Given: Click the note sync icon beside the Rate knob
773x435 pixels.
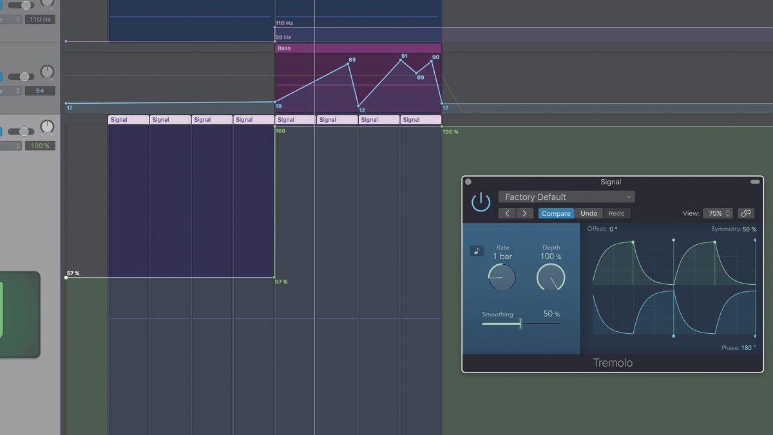Looking at the screenshot, I should coord(477,250).
